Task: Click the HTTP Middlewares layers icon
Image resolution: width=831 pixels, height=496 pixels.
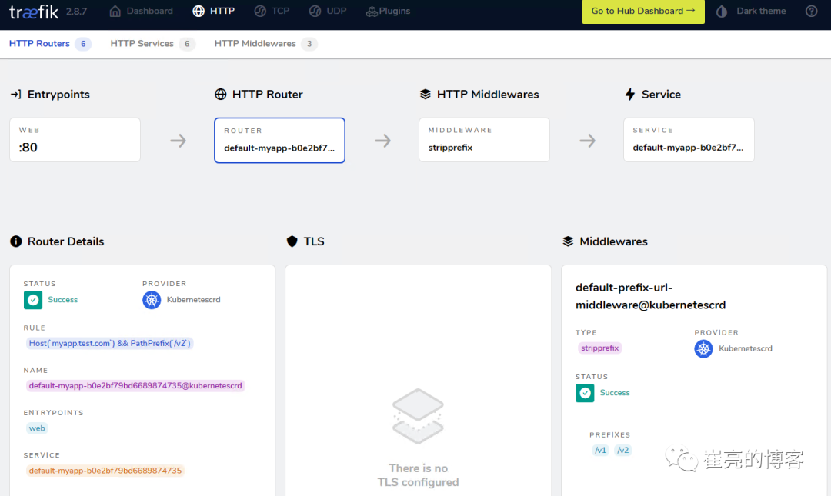Action: click(x=425, y=95)
